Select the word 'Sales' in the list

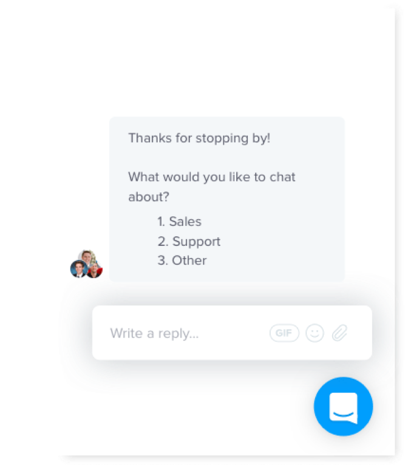click(185, 222)
